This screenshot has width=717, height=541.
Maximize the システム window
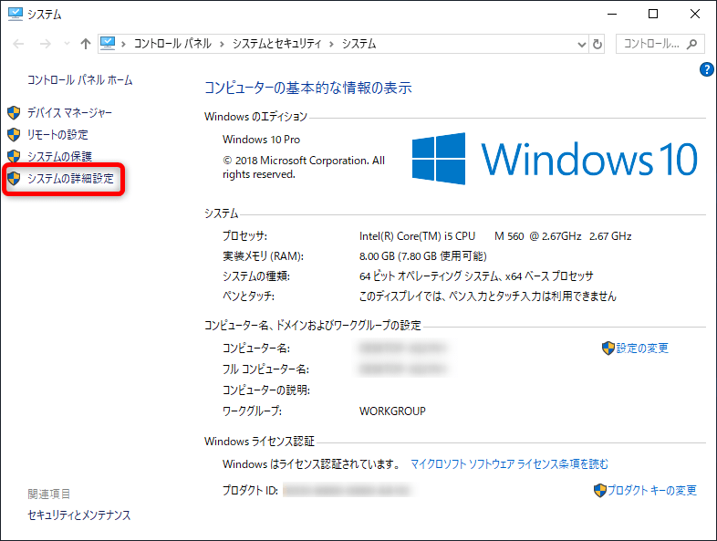click(x=653, y=15)
